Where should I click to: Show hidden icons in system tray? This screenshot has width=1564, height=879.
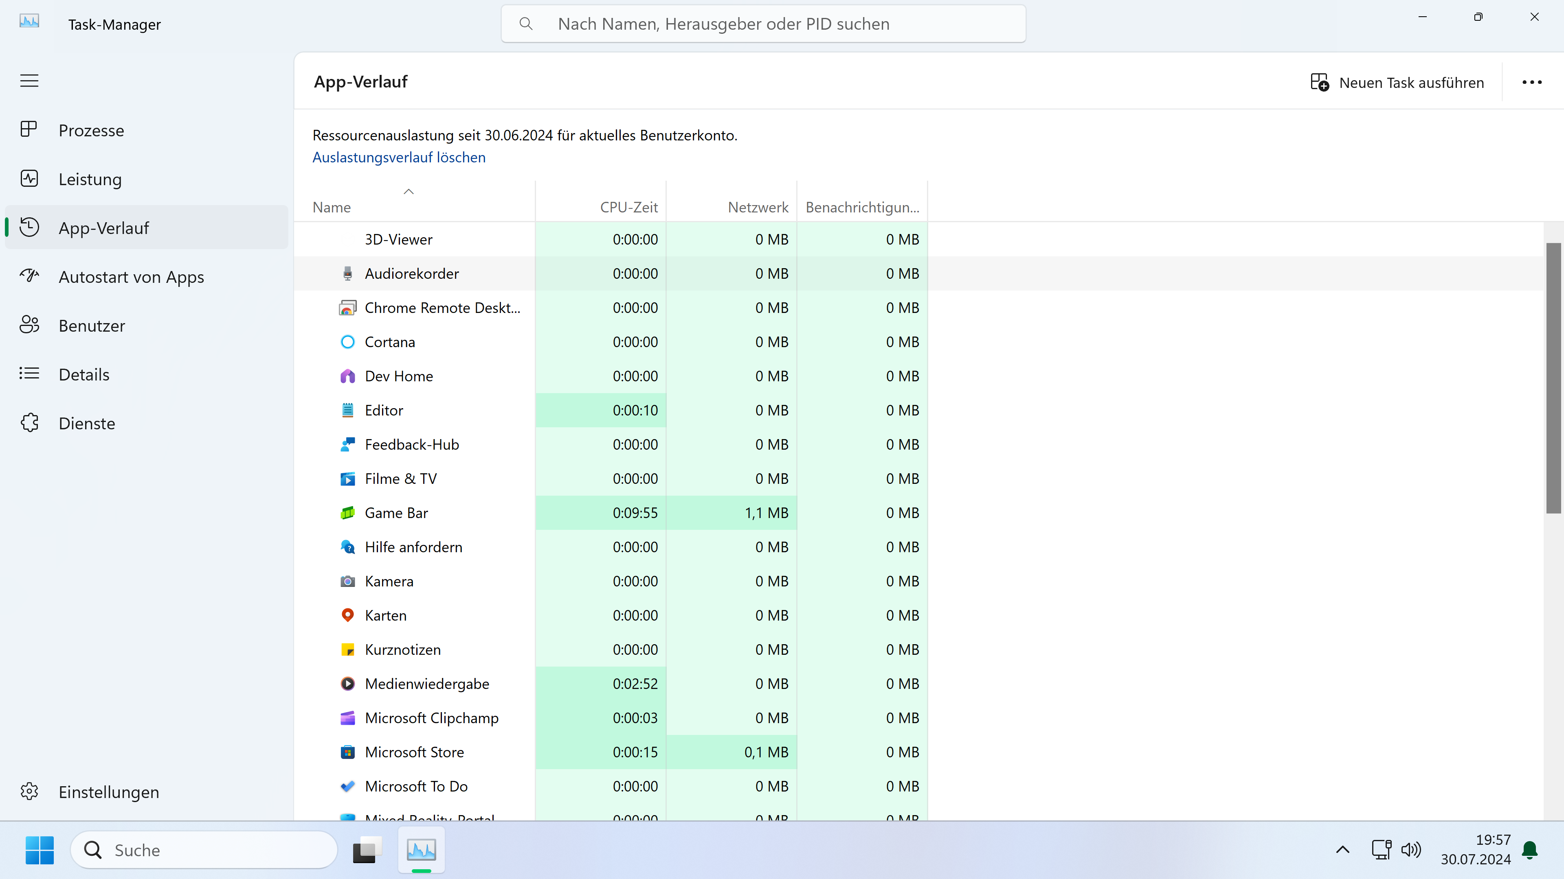point(1342,850)
